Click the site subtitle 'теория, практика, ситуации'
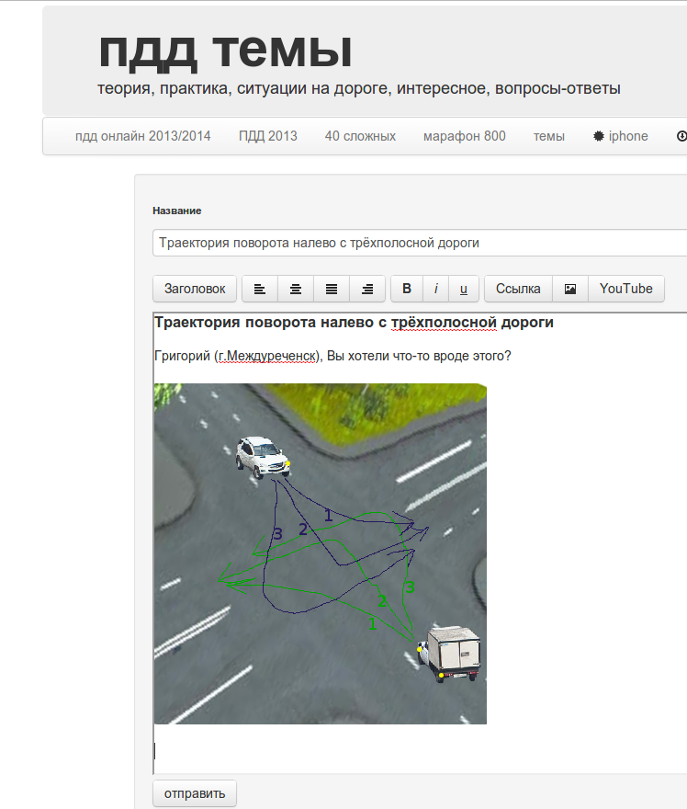Screen dimensions: 687x809 point(204,89)
